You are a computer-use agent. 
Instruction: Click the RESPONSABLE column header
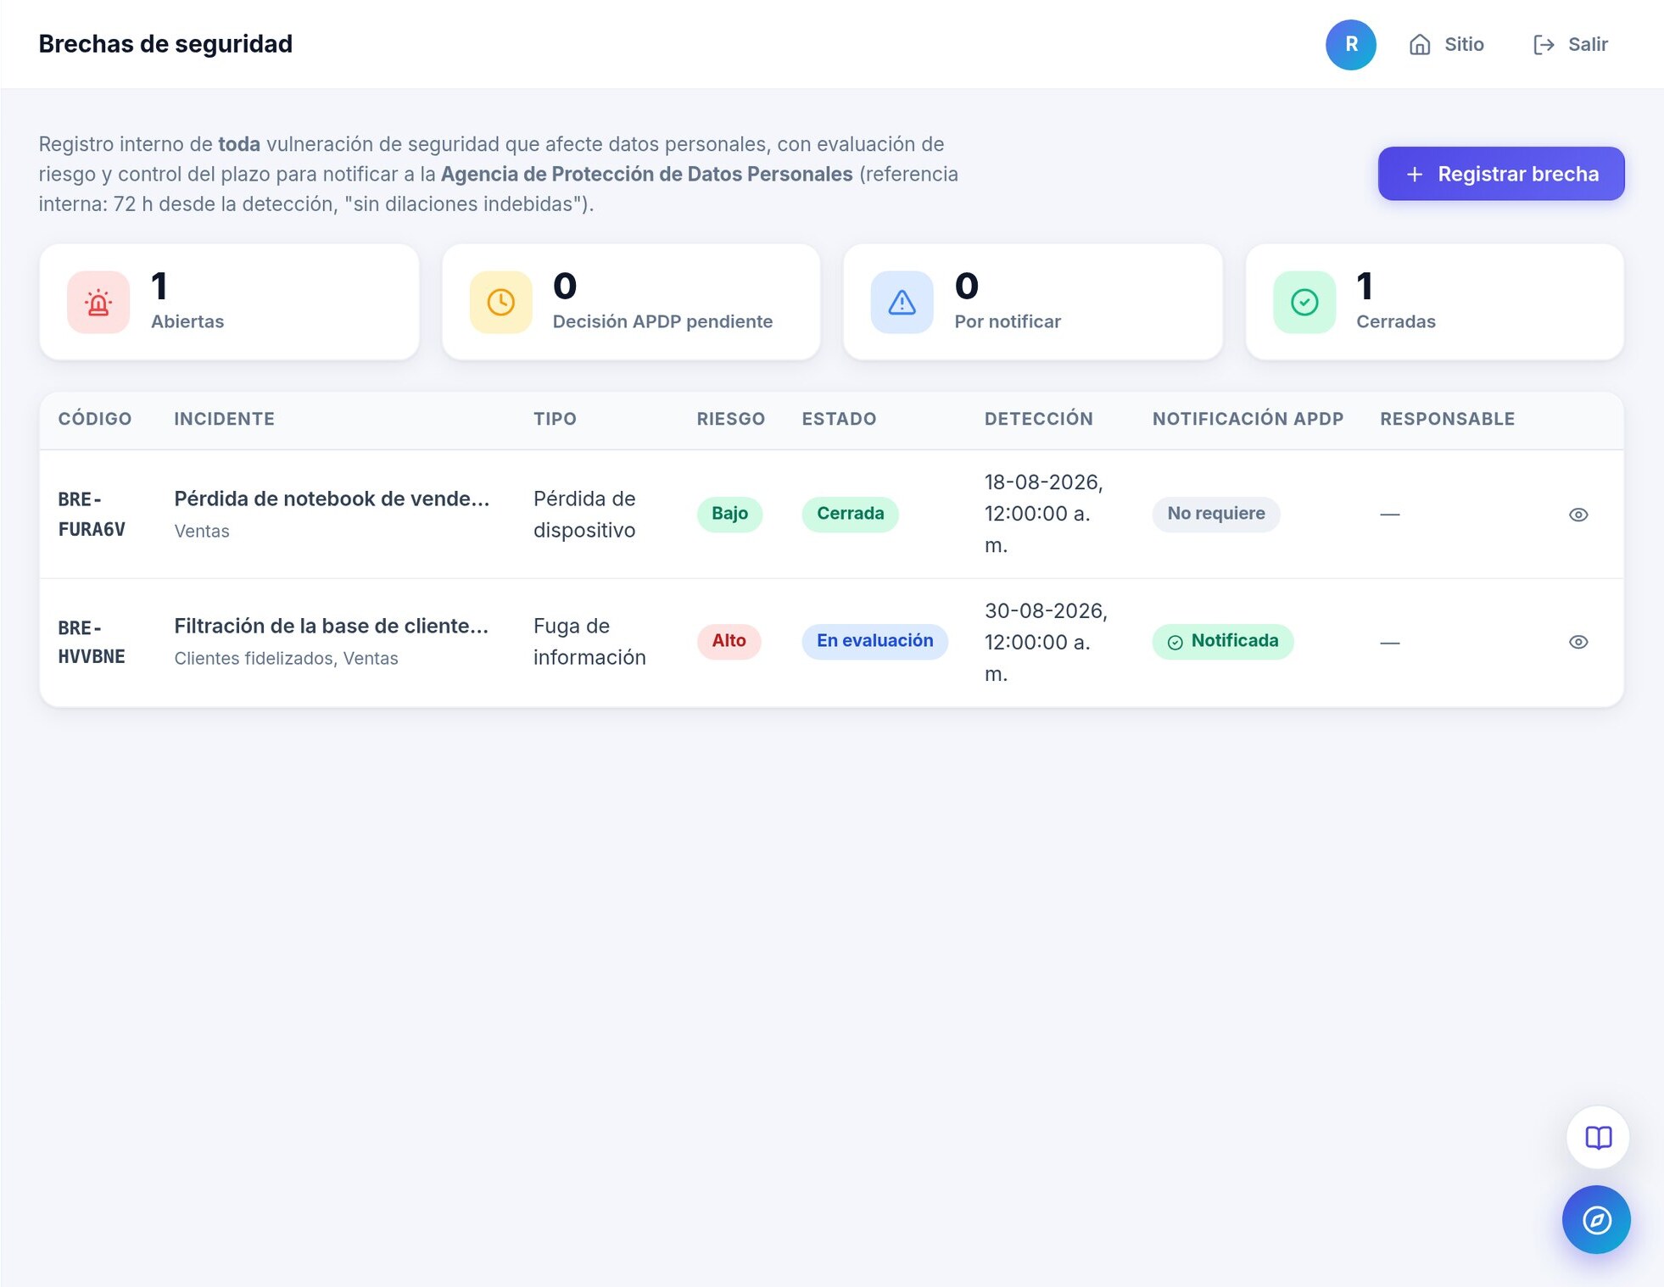(1447, 419)
